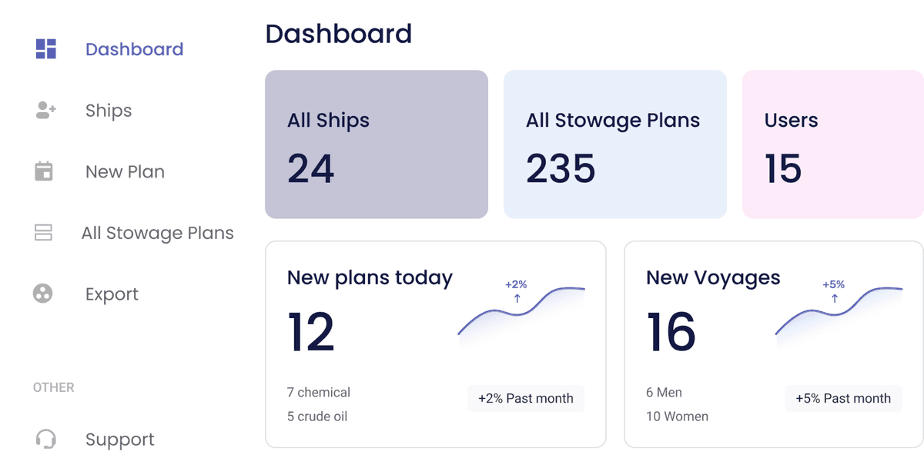Select the Ships person-plus icon

(46, 110)
